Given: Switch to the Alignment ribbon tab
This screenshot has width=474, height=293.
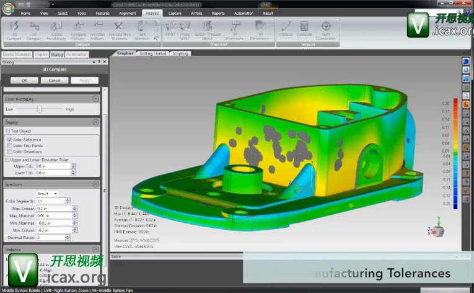Looking at the screenshot, I should click(x=128, y=12).
